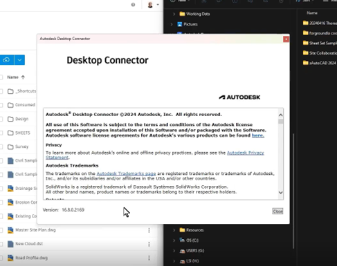Expand the Pictures node in Explorer

[x=172, y=24]
